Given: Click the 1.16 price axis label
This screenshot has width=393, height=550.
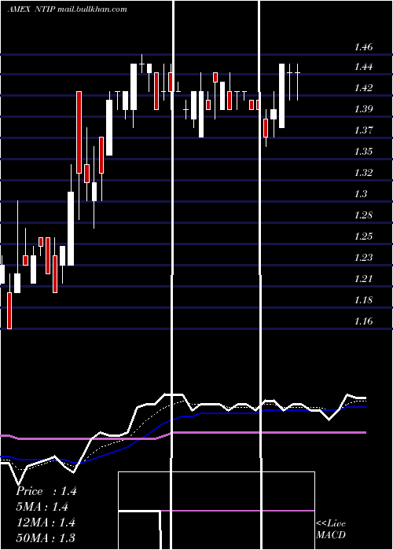Looking at the screenshot, I should [x=363, y=321].
